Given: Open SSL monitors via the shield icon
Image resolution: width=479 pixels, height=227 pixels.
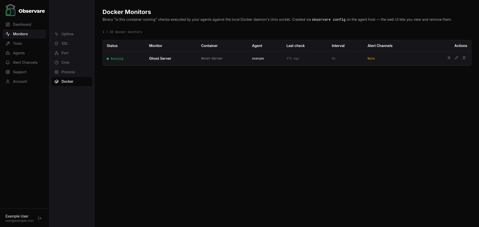Looking at the screenshot, I should [x=56, y=43].
